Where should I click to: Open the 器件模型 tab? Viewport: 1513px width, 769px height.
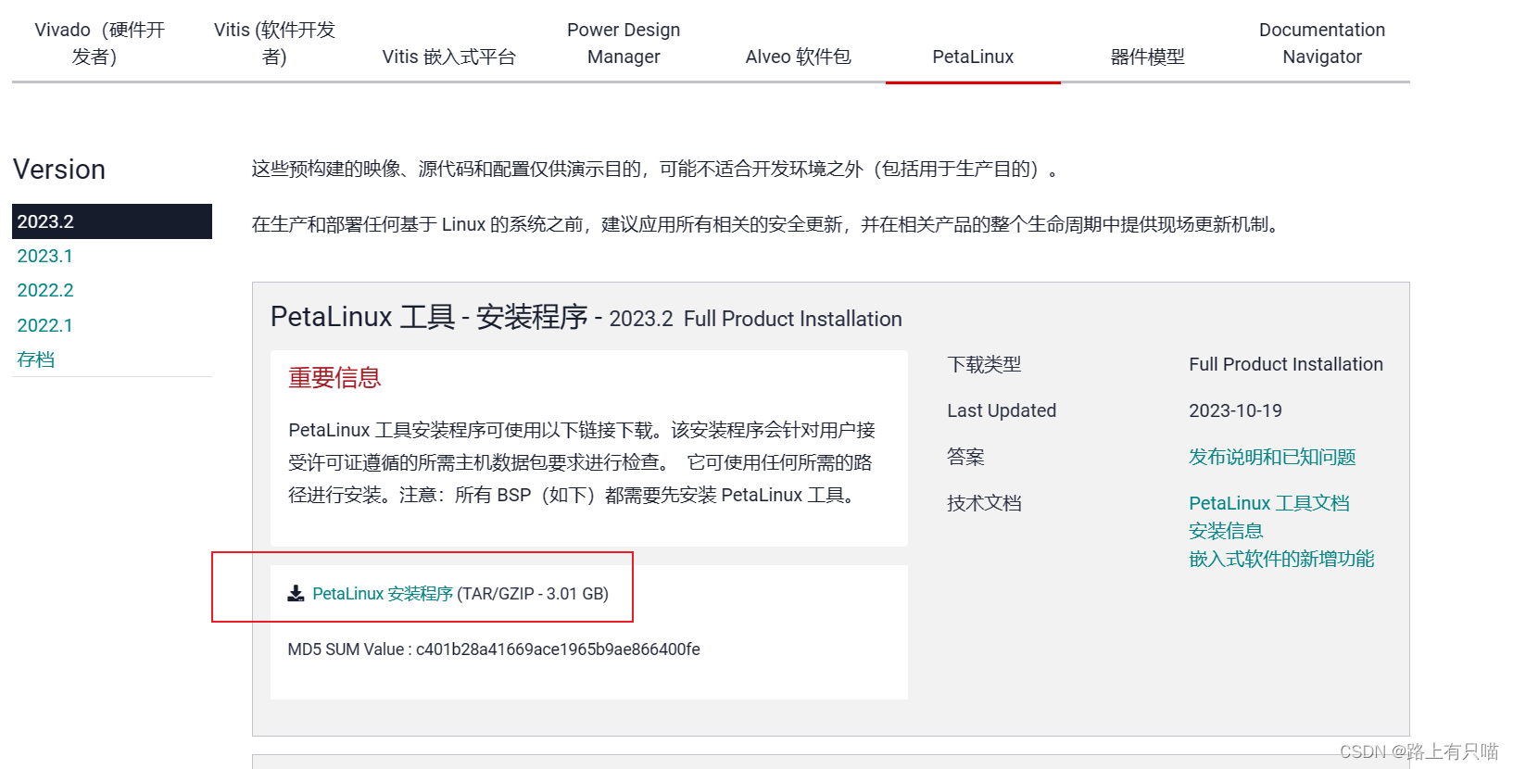[x=1147, y=57]
